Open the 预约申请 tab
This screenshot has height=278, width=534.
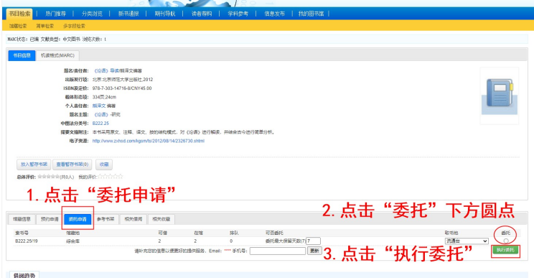(50, 219)
